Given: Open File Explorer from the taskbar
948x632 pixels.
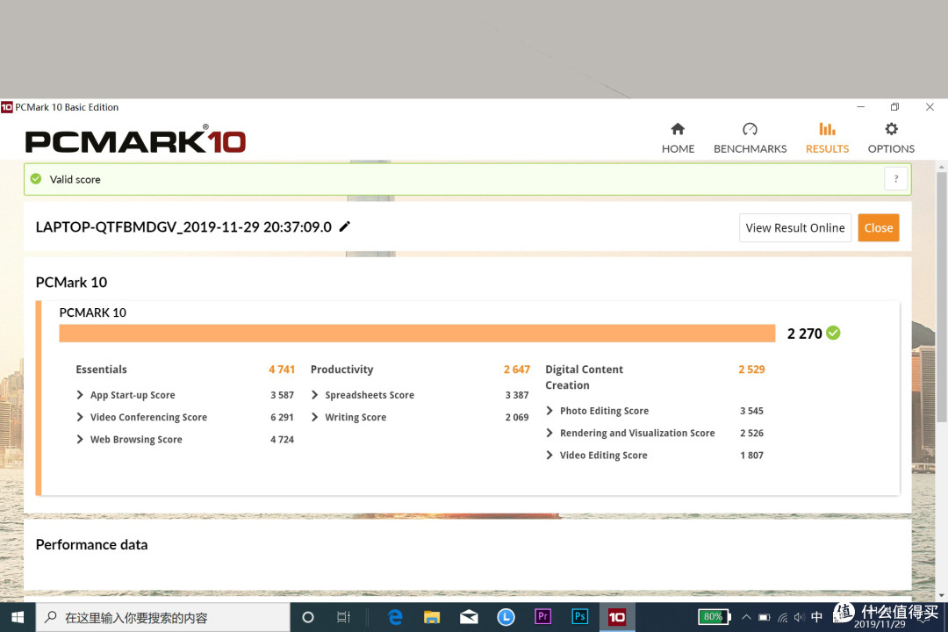Looking at the screenshot, I should [432, 617].
